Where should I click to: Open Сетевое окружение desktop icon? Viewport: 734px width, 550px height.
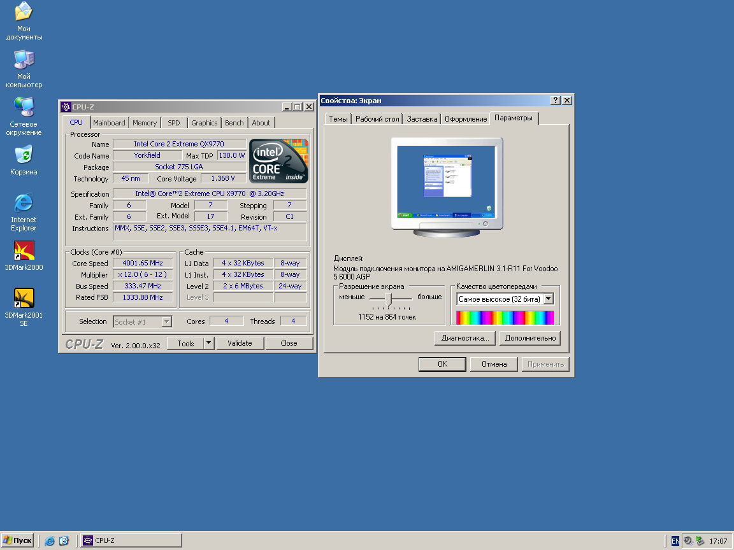click(x=24, y=116)
